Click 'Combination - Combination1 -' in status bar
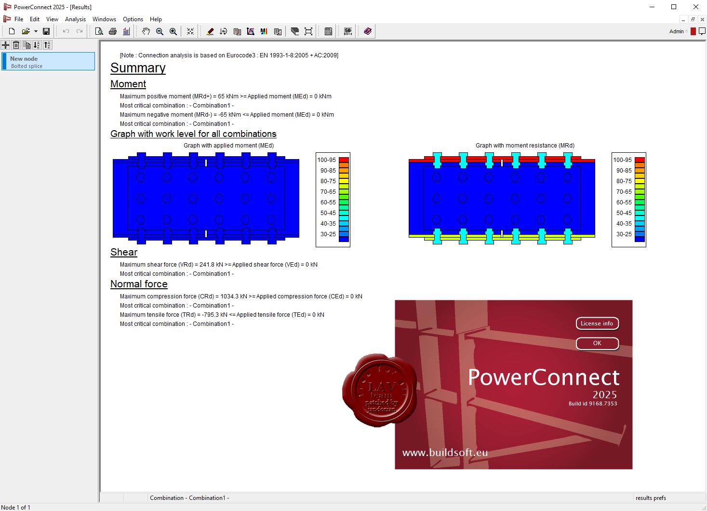Screen dimensions: 707x511 click(x=189, y=498)
